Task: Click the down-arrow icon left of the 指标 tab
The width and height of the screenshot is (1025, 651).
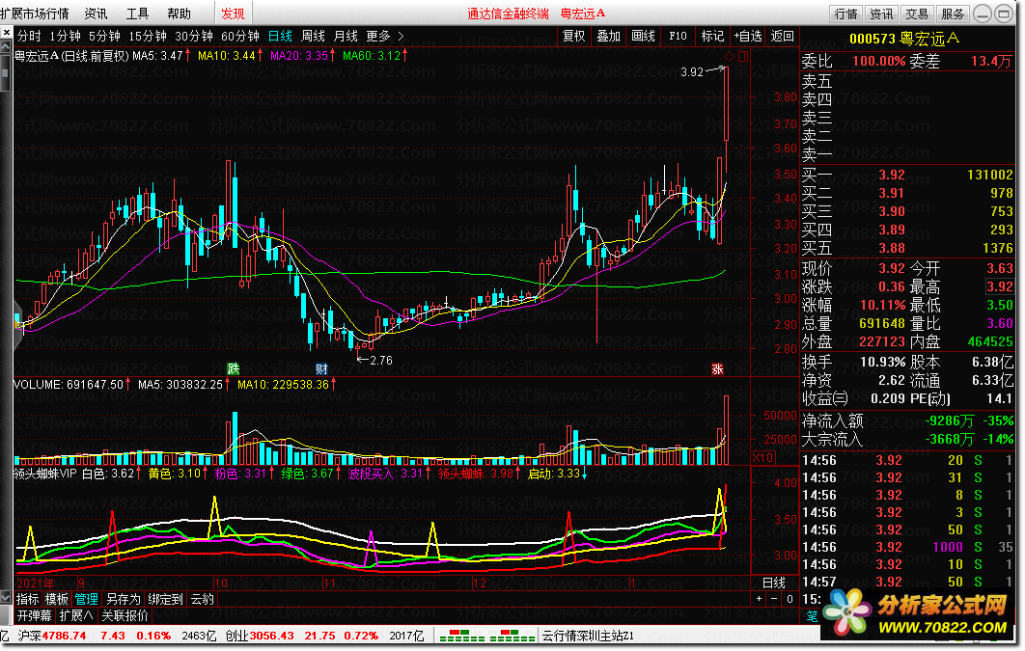Action: point(6,598)
